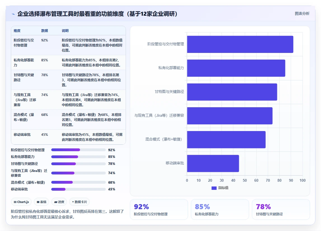The height and width of the screenshot is (231, 321).
Task: Click the 混合模式 (瀑布+敏捷) chart bar
Action: tap(226, 140)
